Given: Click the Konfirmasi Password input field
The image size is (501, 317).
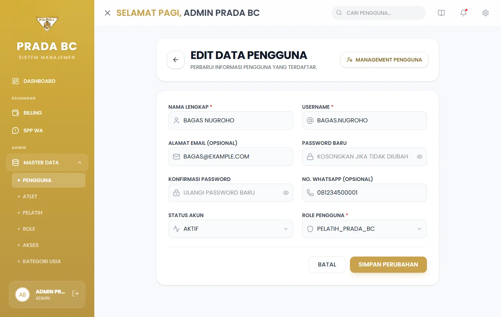Looking at the screenshot, I should (231, 193).
